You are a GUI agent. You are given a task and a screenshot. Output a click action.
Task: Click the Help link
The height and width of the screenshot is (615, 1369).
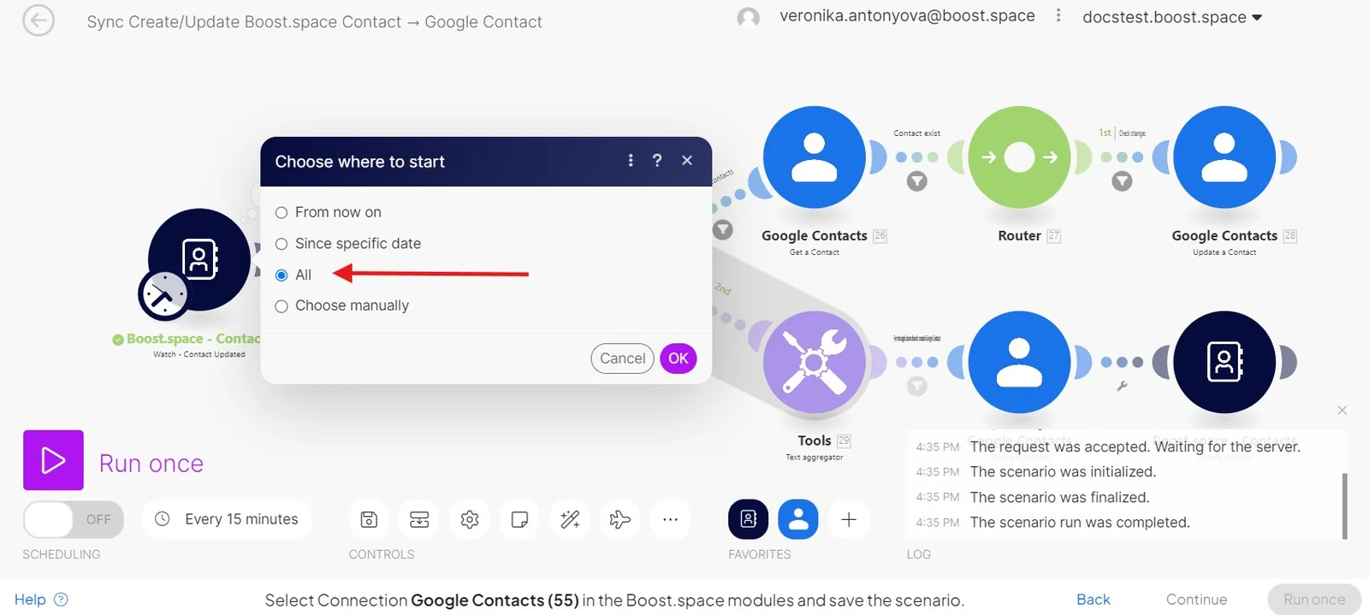click(x=30, y=600)
